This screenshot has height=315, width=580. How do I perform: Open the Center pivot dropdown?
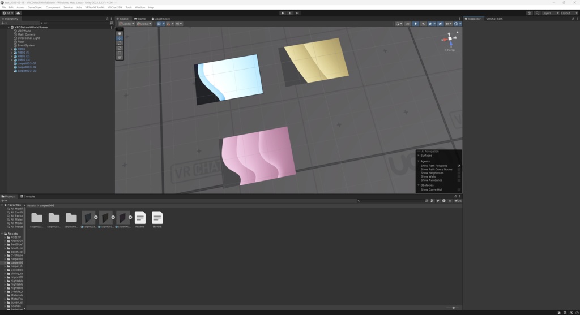pyautogui.click(x=126, y=24)
